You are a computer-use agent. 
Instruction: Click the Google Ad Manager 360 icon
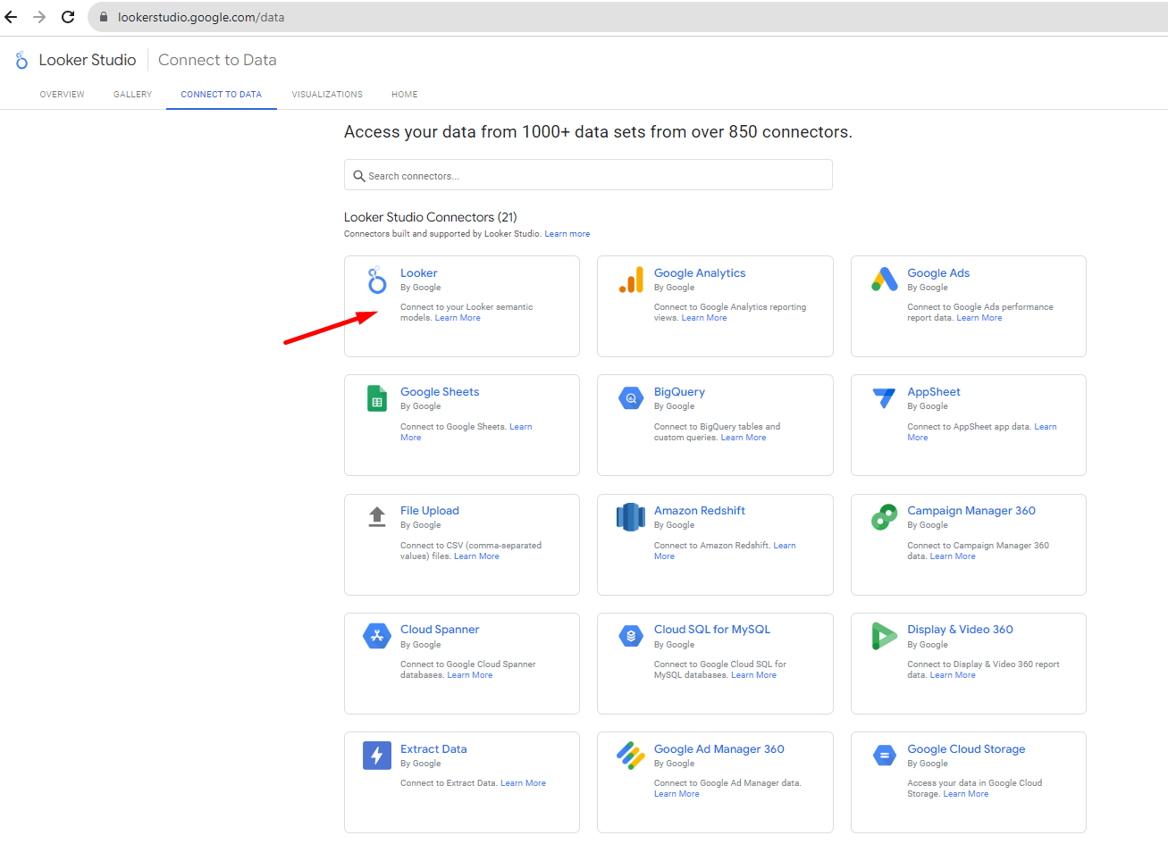point(631,756)
